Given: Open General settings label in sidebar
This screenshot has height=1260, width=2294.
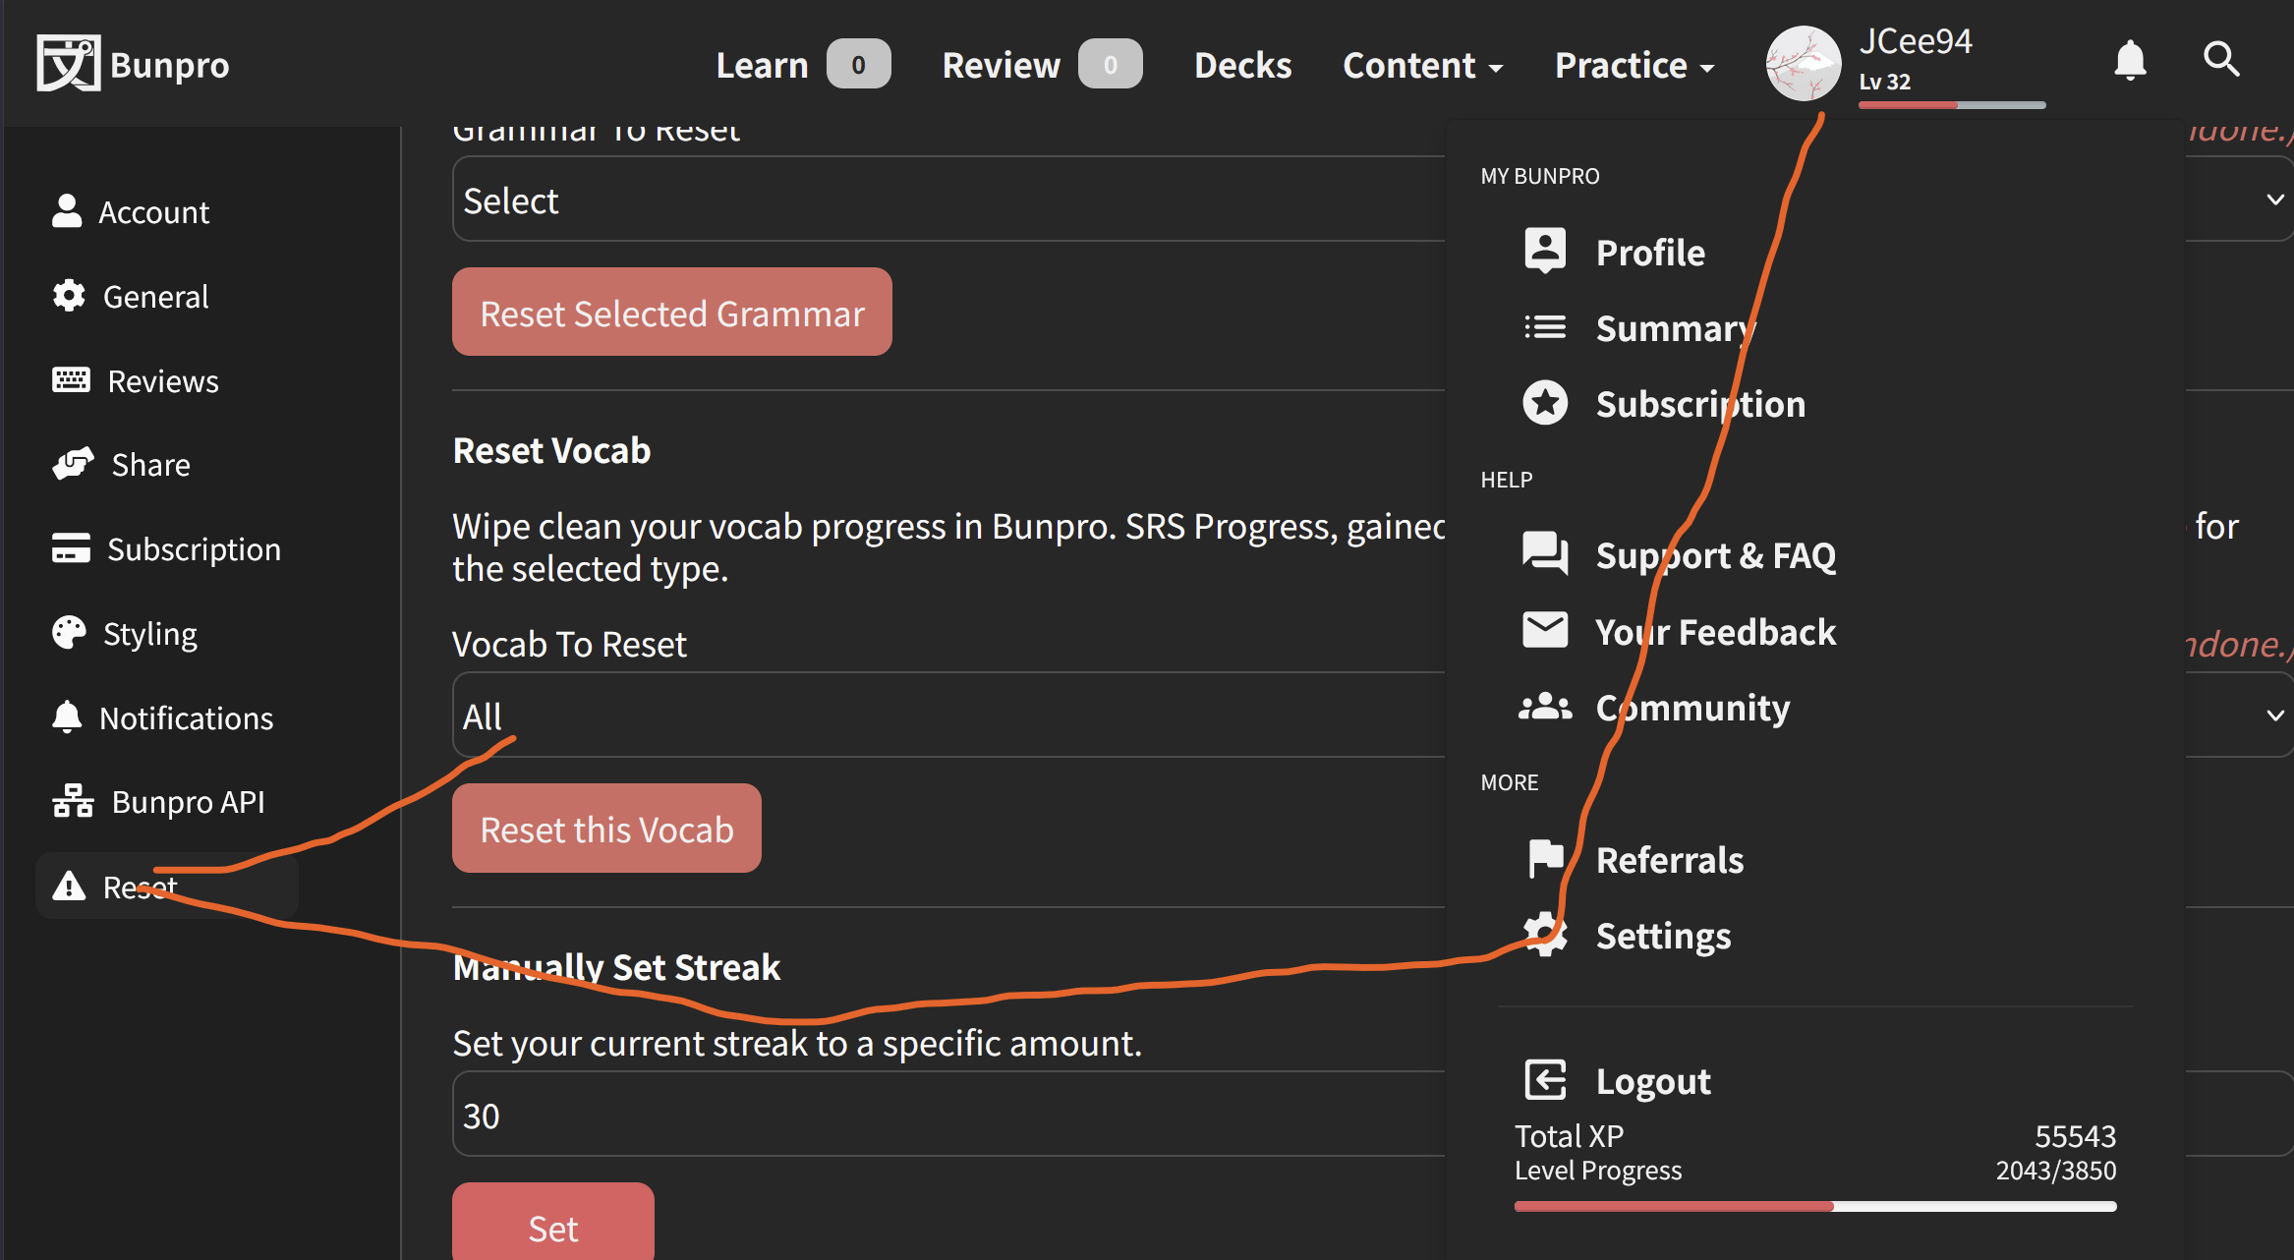Looking at the screenshot, I should pos(155,297).
